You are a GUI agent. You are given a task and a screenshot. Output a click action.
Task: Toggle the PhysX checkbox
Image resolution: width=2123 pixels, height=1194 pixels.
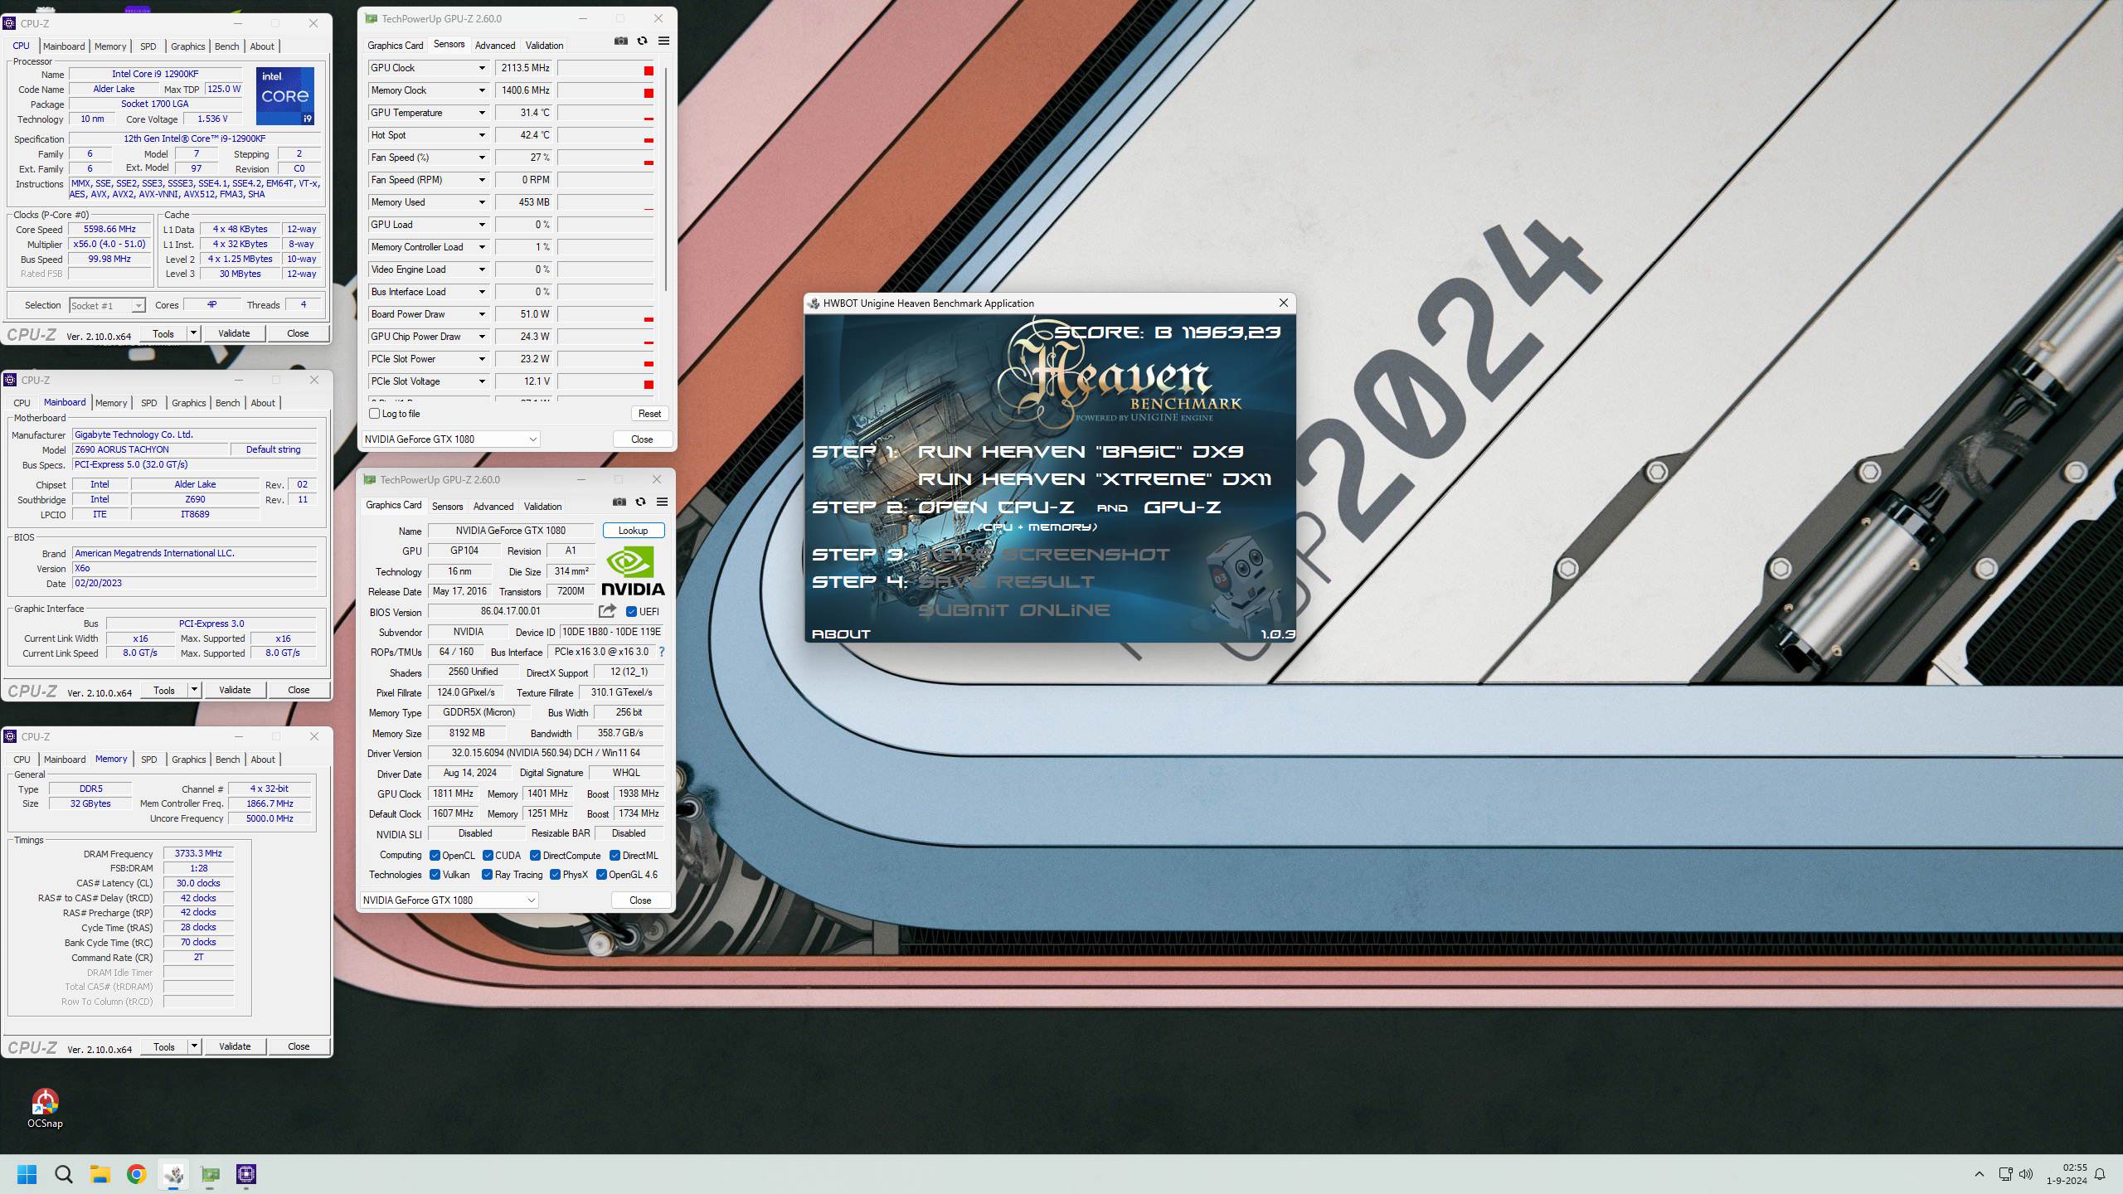(556, 875)
